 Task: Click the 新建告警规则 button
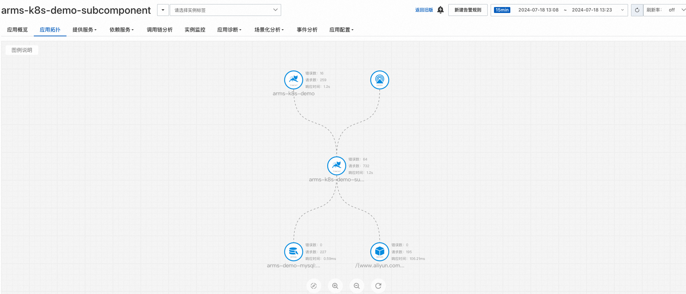coord(468,10)
